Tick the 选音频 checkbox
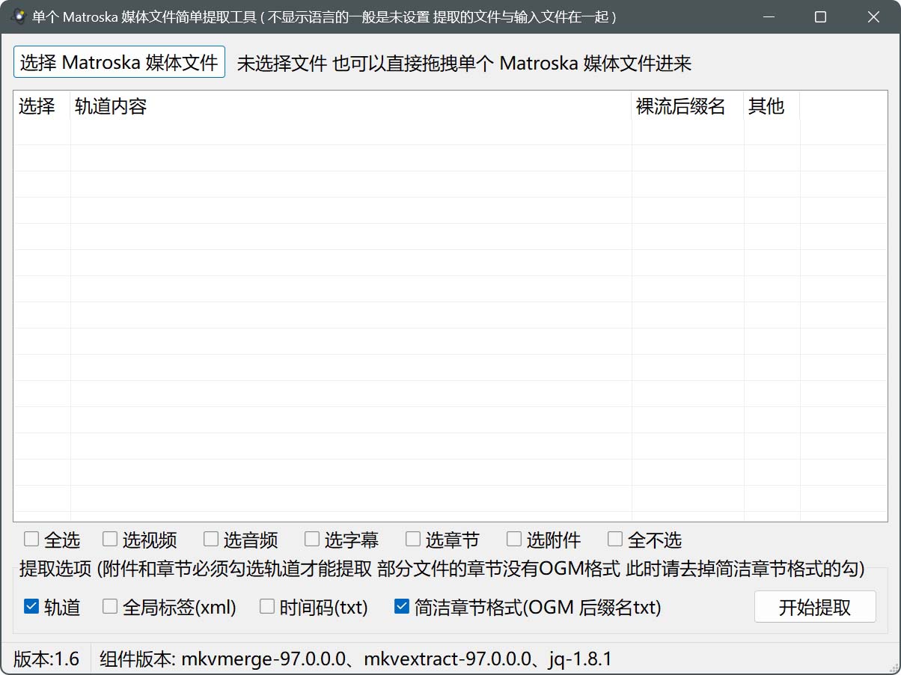 coord(211,539)
